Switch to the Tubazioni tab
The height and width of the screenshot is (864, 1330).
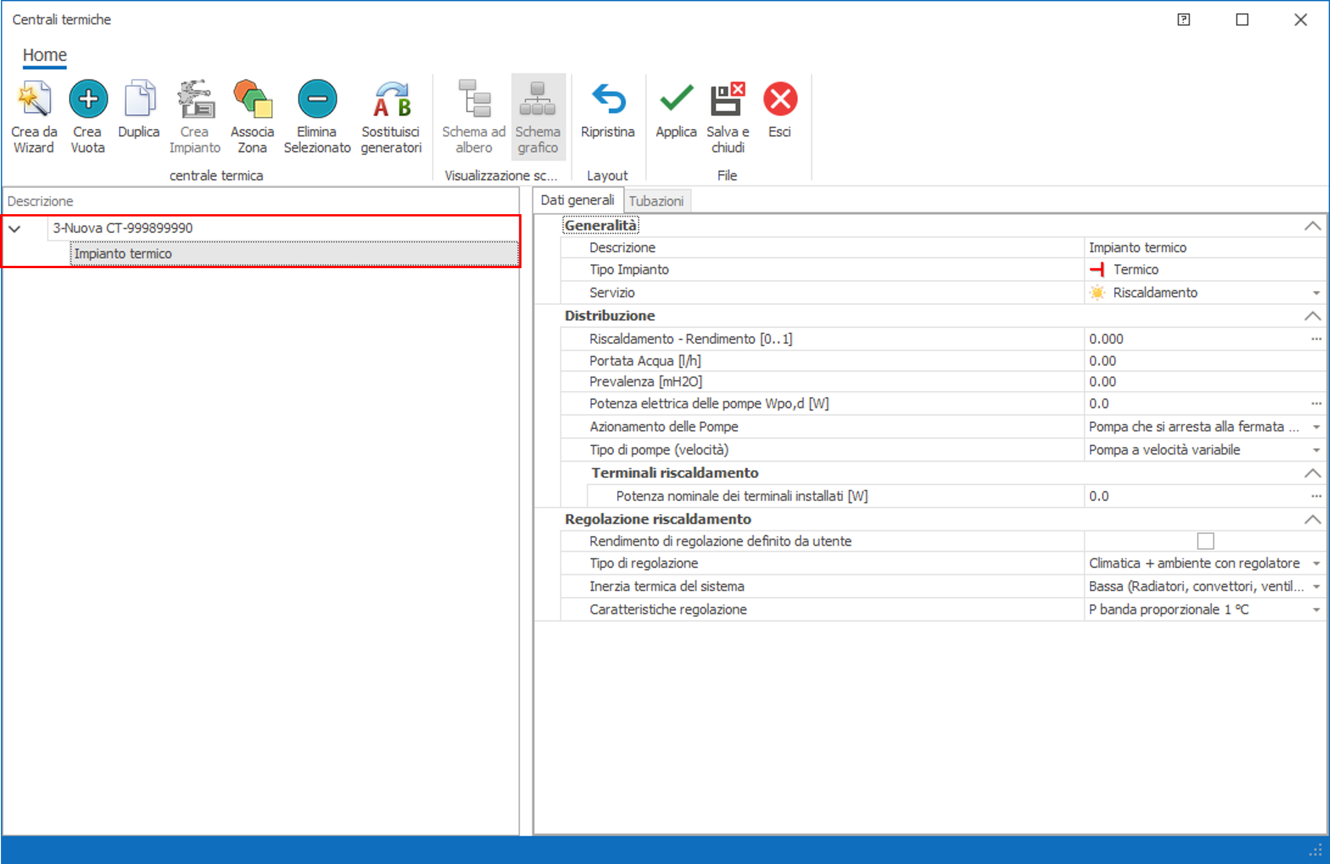pos(656,201)
